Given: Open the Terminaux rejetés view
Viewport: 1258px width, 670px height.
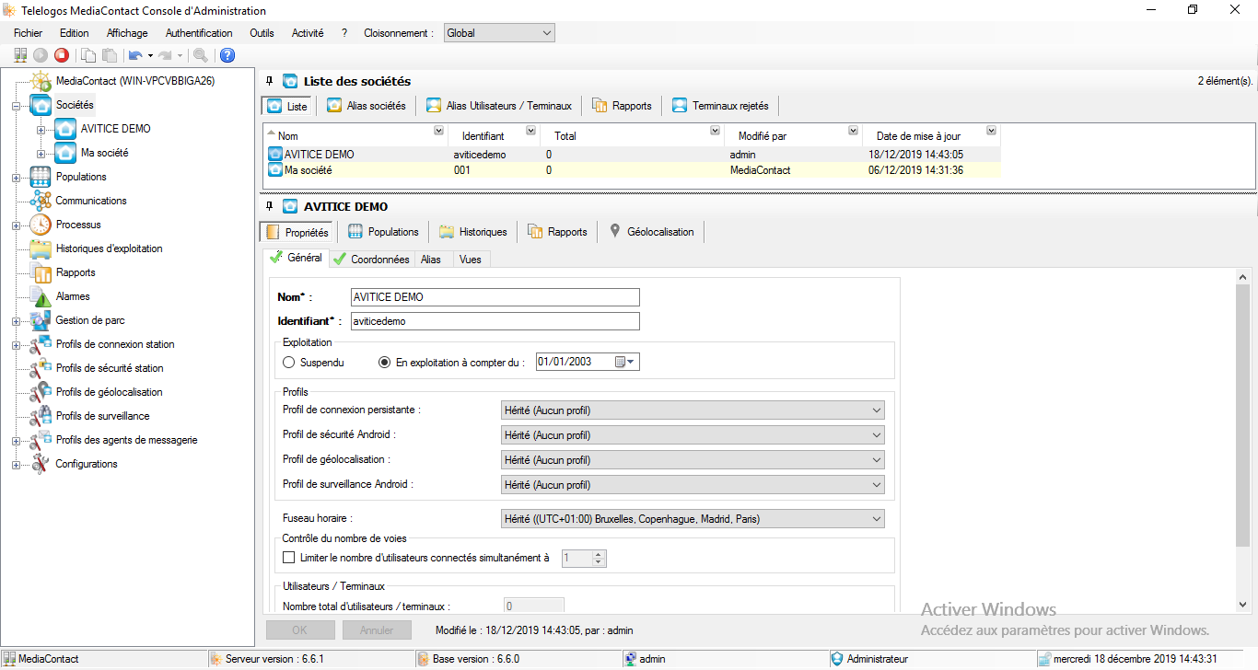Looking at the screenshot, I should (720, 106).
